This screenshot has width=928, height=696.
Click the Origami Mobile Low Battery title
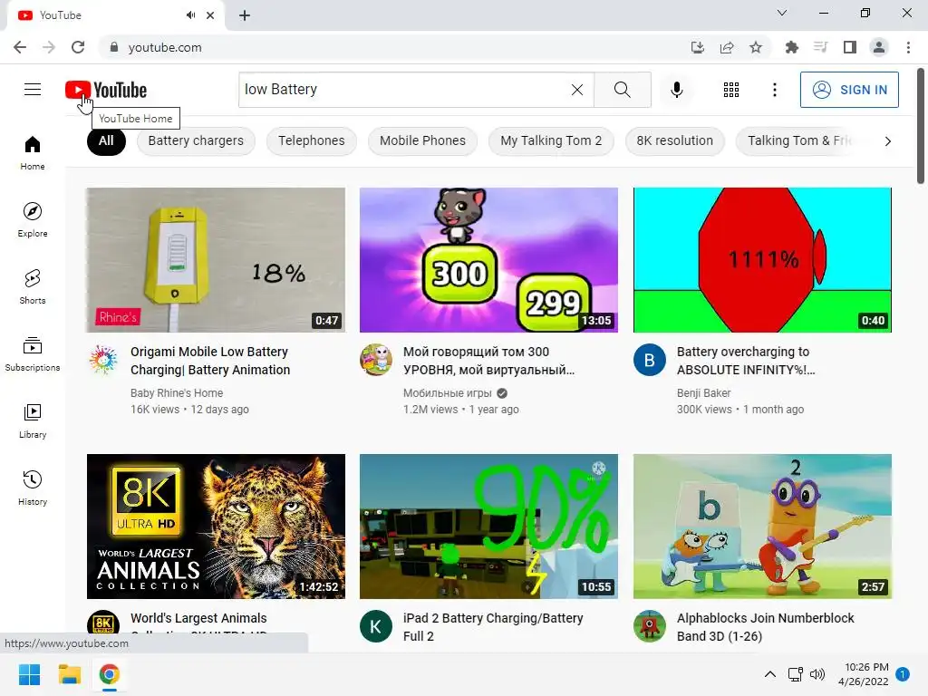pos(210,361)
